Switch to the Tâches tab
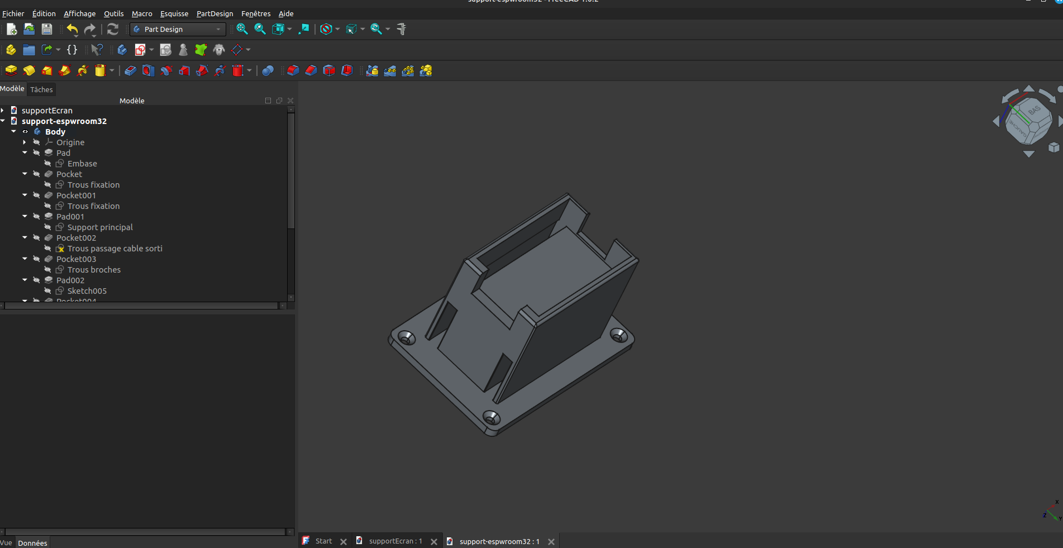Viewport: 1063px width, 548px height. click(41, 89)
